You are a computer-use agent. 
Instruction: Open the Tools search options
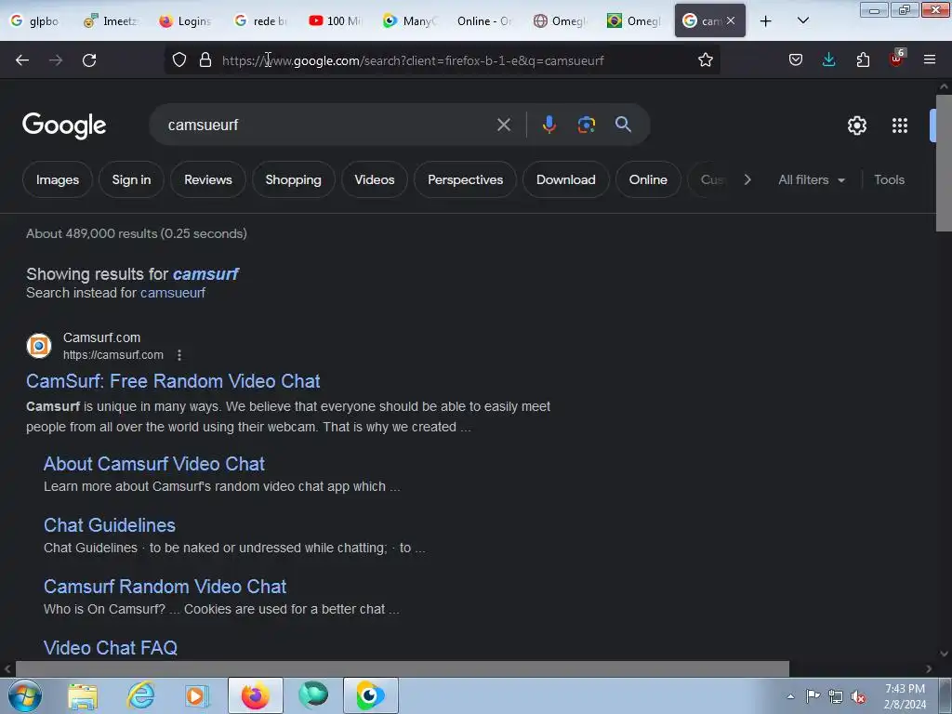pos(889,179)
